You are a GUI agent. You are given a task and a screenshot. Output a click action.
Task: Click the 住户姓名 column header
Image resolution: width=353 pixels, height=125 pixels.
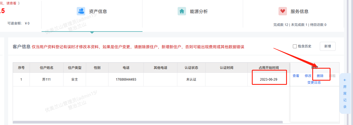(47, 68)
